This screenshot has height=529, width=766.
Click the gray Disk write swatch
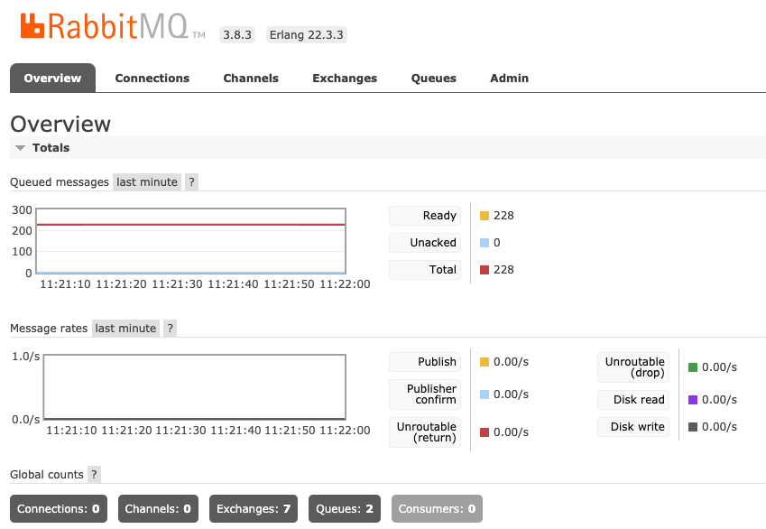click(x=693, y=427)
